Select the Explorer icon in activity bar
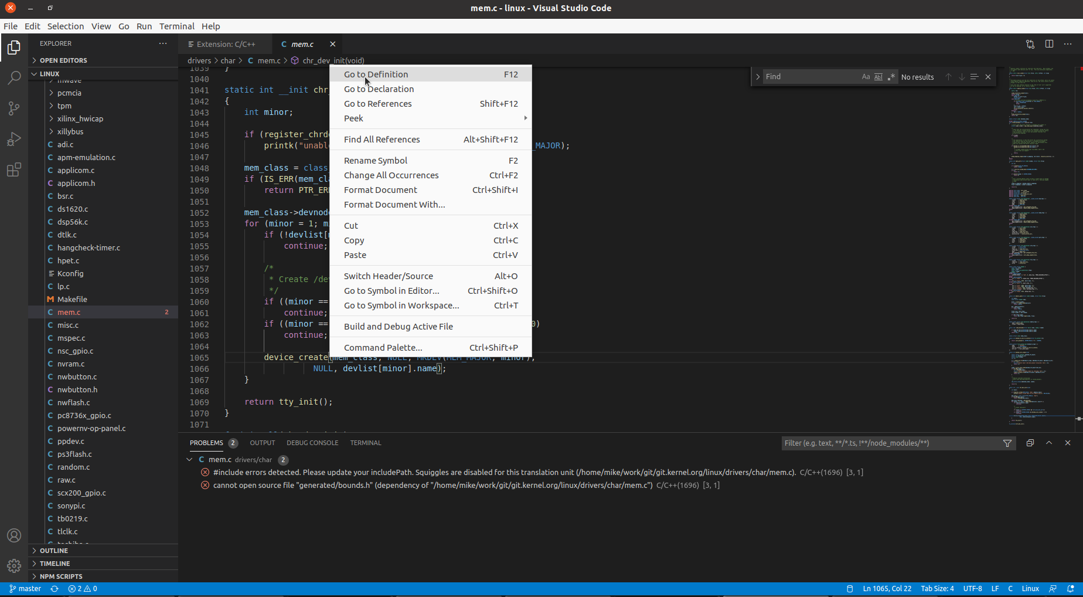This screenshot has width=1083, height=597. pos(13,48)
